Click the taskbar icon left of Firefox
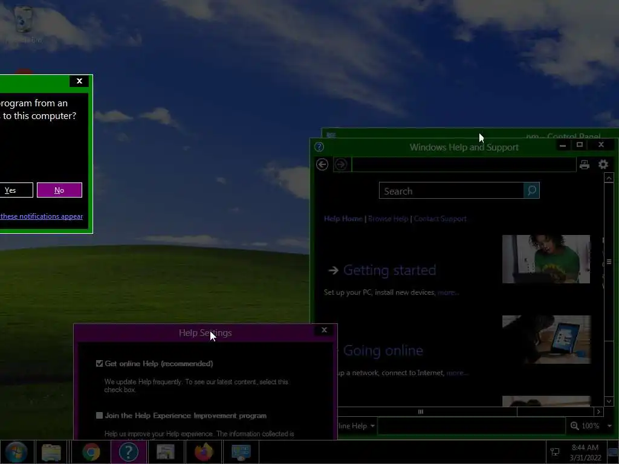Viewport: 619px width, 464px height. 166,452
